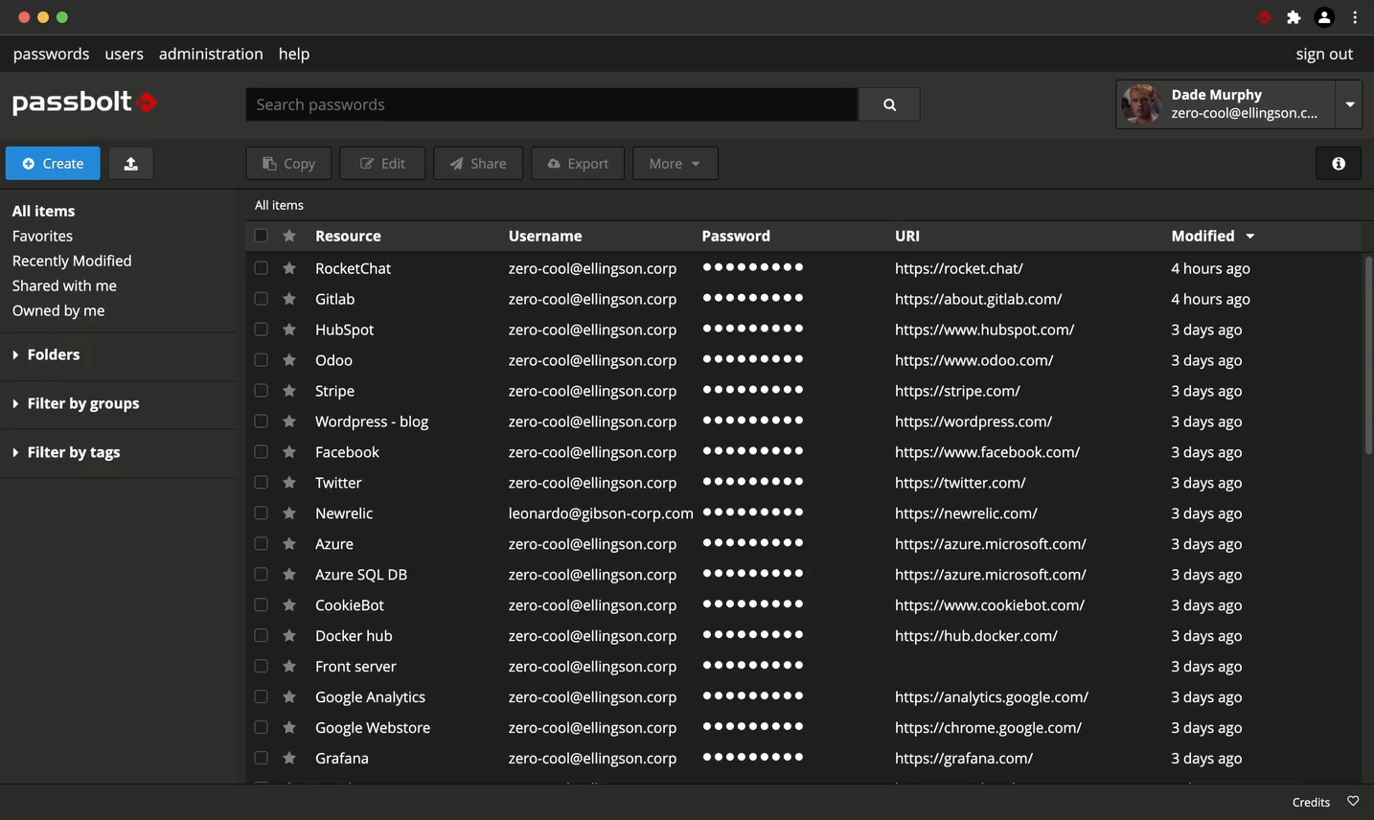Click the passbolt extension icon in toolbar
The width and height of the screenshot is (1374, 820).
[1265, 17]
